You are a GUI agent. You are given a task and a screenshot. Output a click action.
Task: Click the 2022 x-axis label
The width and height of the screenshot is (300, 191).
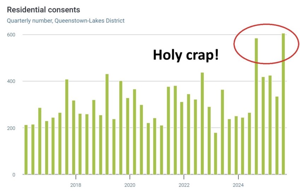click(x=184, y=185)
